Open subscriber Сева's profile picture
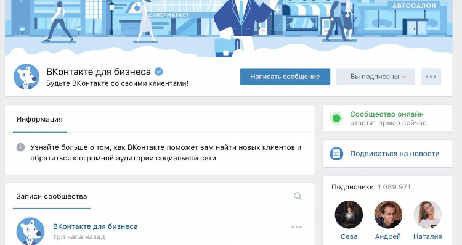 click(x=349, y=215)
